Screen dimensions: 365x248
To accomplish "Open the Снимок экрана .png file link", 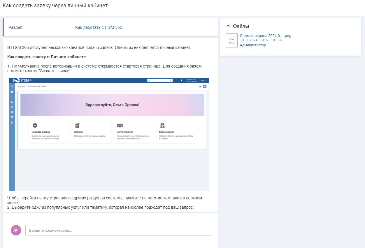I will coord(265,36).
